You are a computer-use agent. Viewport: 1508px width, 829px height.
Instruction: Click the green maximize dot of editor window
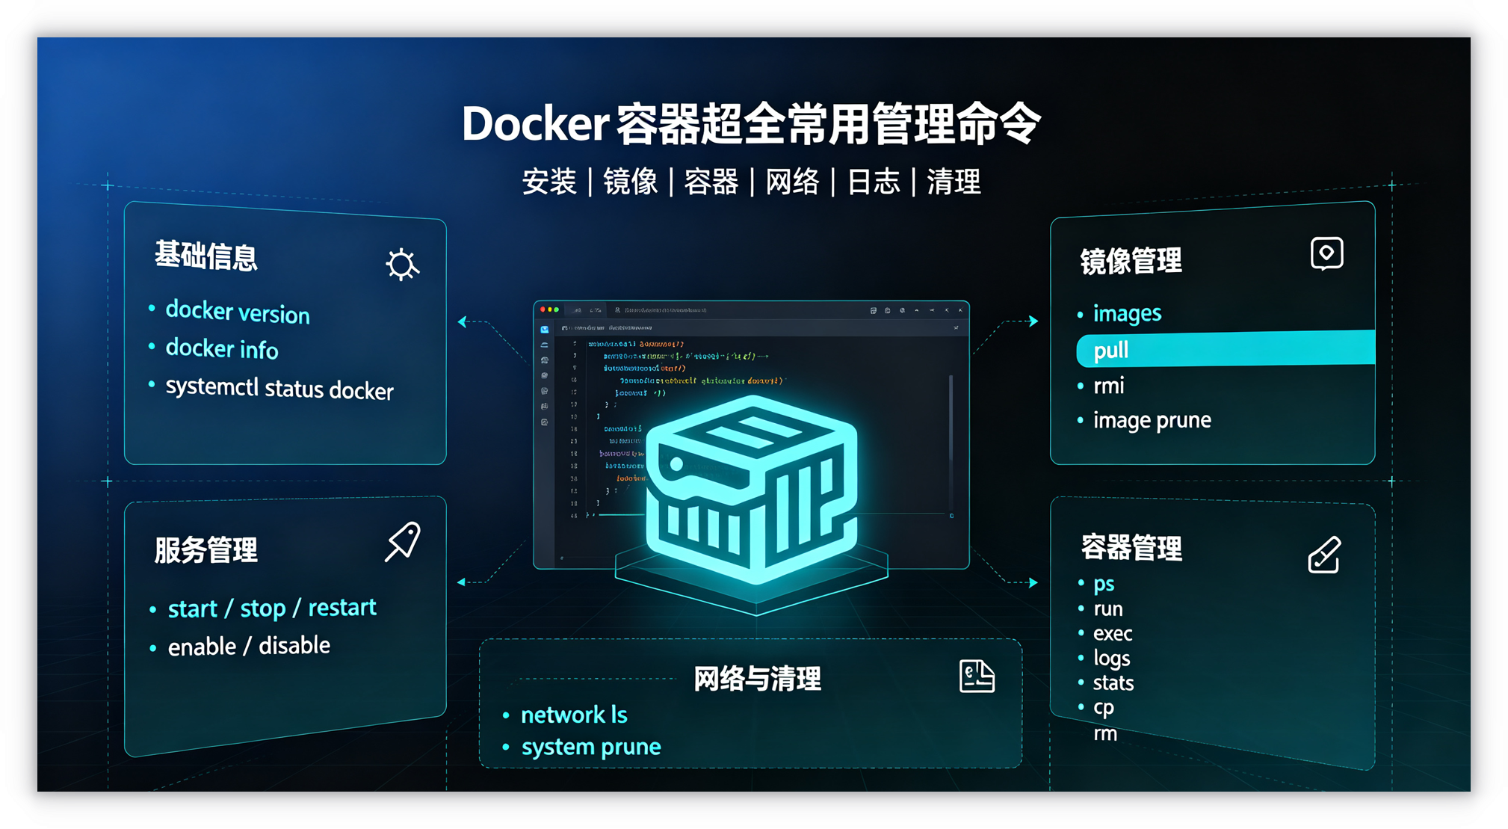tap(557, 309)
